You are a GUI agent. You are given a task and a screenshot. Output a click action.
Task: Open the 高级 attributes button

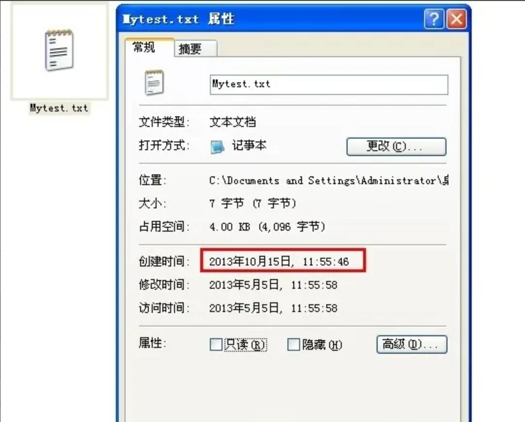click(412, 344)
